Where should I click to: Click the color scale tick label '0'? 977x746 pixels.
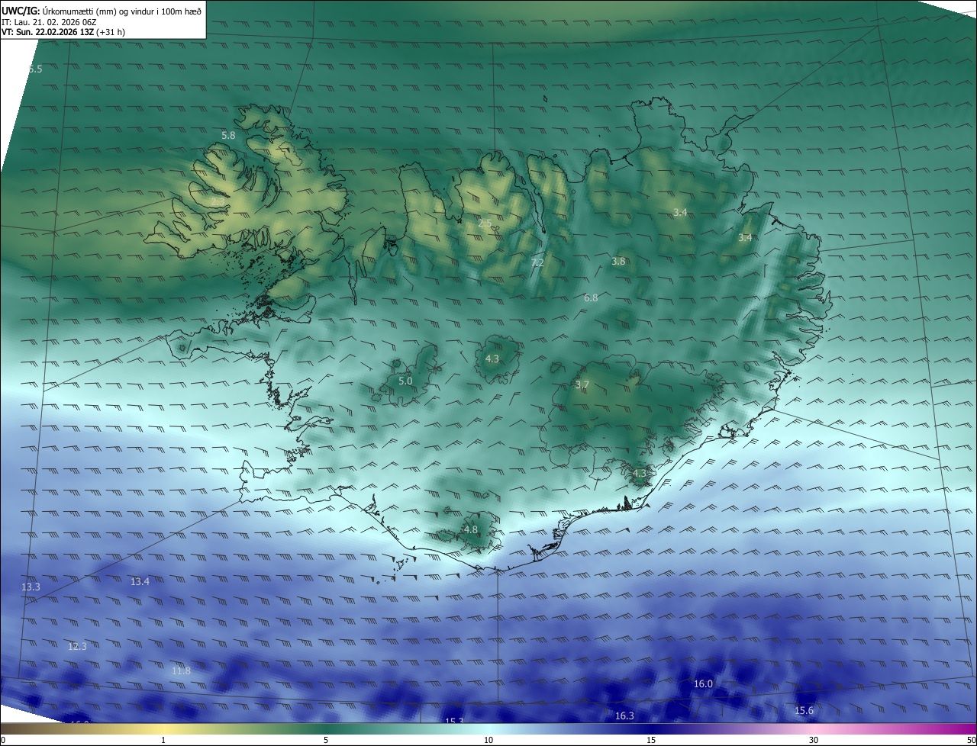3,740
